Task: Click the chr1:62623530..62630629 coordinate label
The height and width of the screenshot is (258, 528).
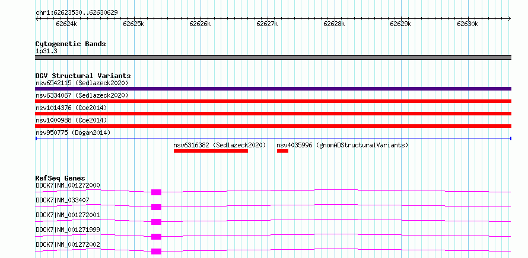Action: (77, 13)
